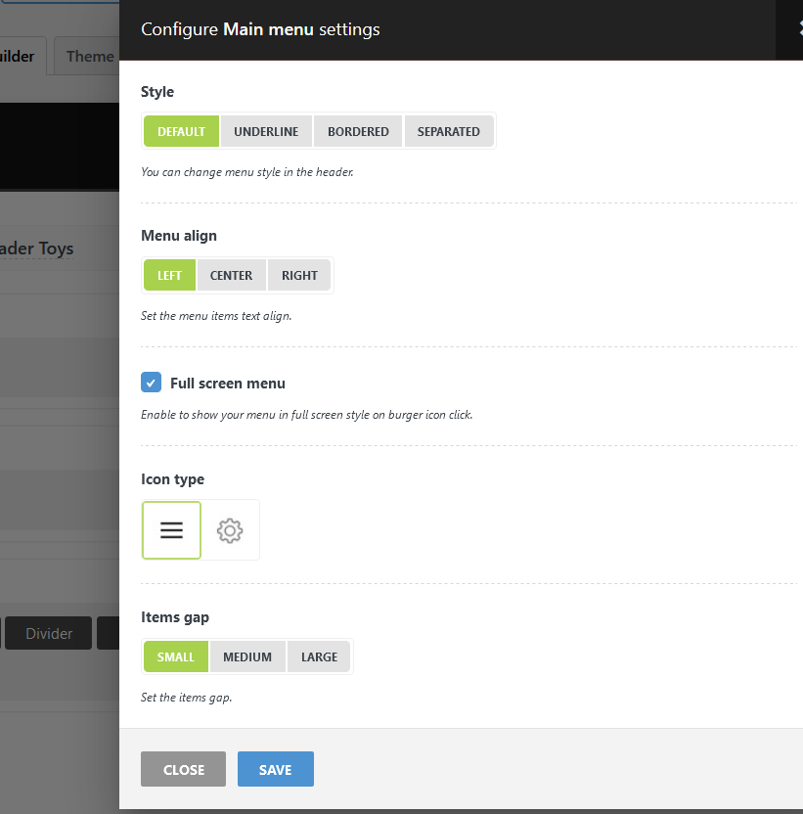
Task: Click the Header Toys title in background
Action: click(x=36, y=249)
